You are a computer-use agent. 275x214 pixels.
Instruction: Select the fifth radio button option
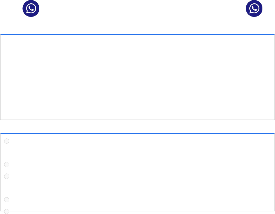pos(7,211)
